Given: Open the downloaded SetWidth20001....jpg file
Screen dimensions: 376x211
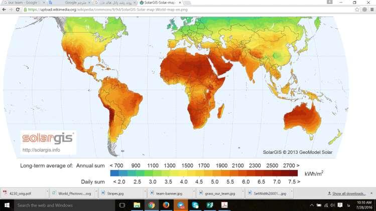Looking at the screenshot, I should 270,193.
